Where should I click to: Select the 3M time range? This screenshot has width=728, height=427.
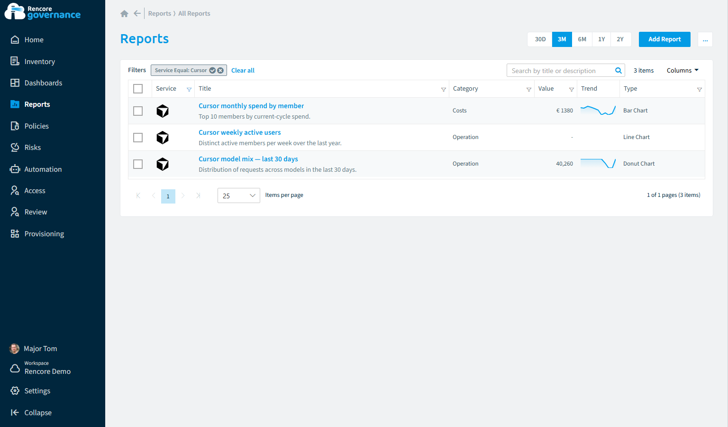(x=562, y=39)
